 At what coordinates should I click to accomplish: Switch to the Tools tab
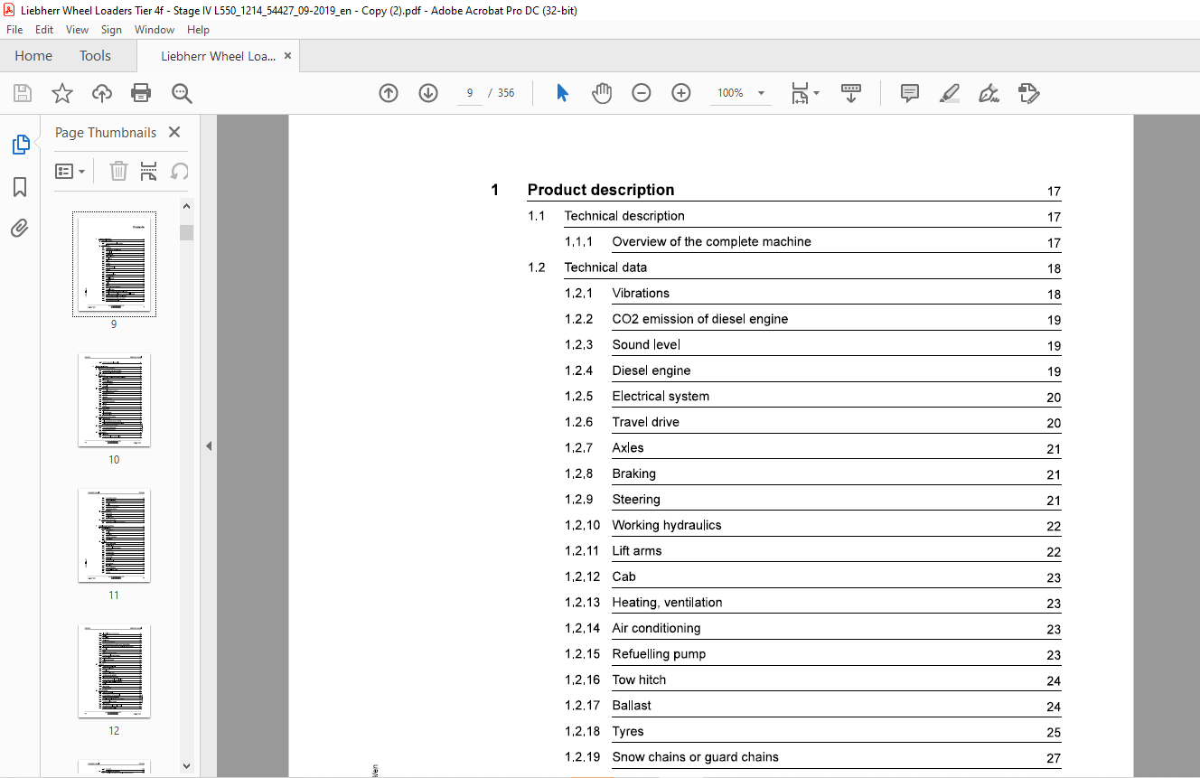(x=95, y=56)
